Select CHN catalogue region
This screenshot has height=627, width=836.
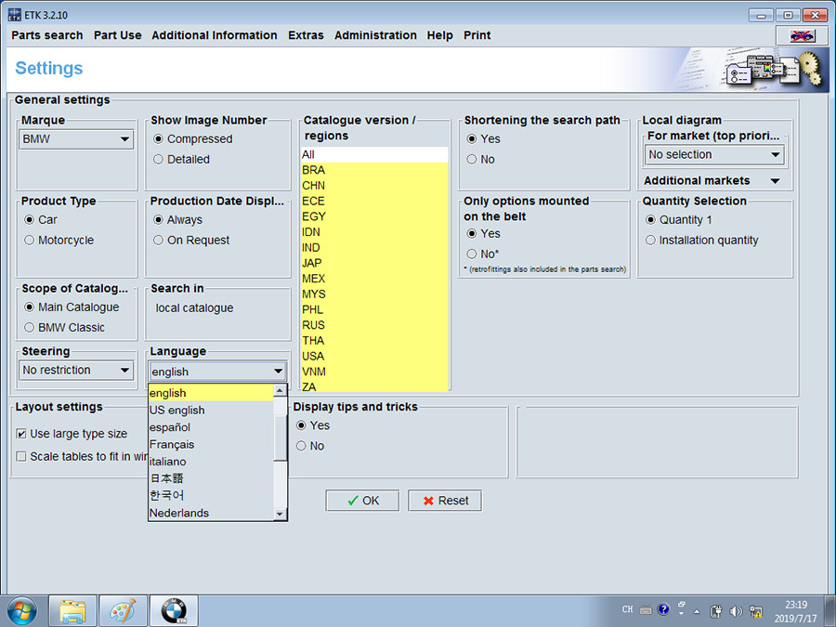pyautogui.click(x=374, y=186)
